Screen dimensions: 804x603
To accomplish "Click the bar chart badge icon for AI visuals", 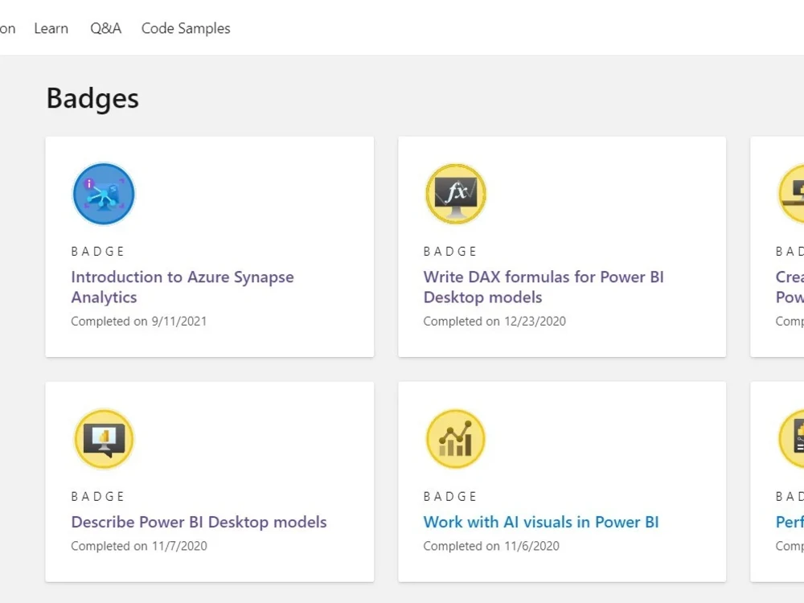I will 455,438.
